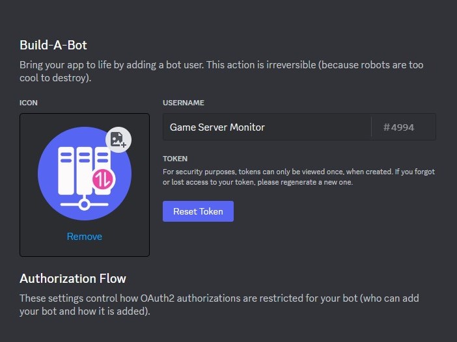Click the leftmost server tower in avatar
This screenshot has height=342, width=457.
pyautogui.click(x=65, y=170)
